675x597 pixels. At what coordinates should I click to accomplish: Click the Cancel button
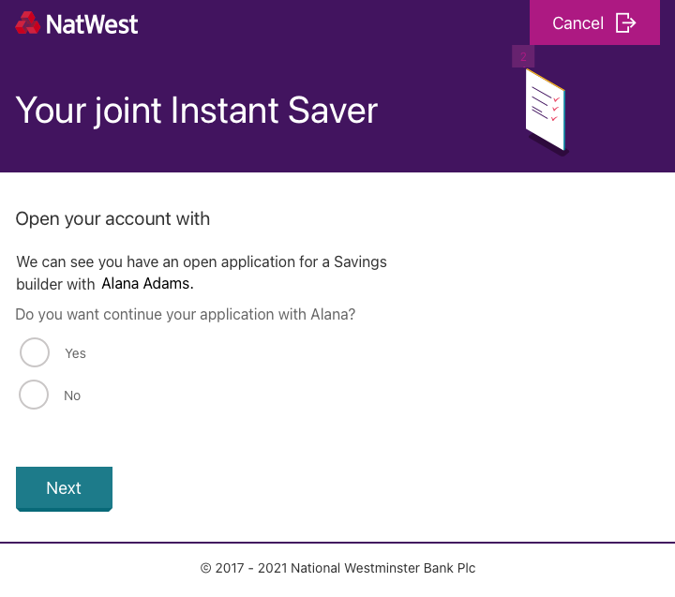[594, 22]
